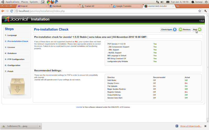Close the Joomla! Web Installer tab
Screen dimensions: 209x130
click(x=173, y=6)
